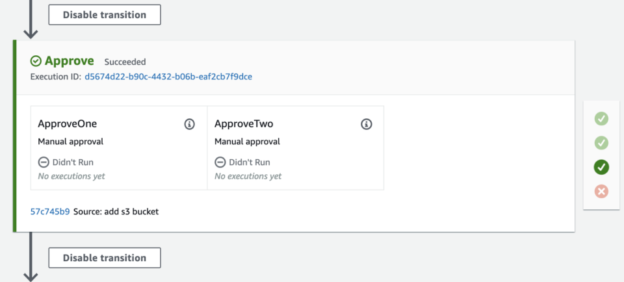Click the Approve stage title

tap(69, 61)
